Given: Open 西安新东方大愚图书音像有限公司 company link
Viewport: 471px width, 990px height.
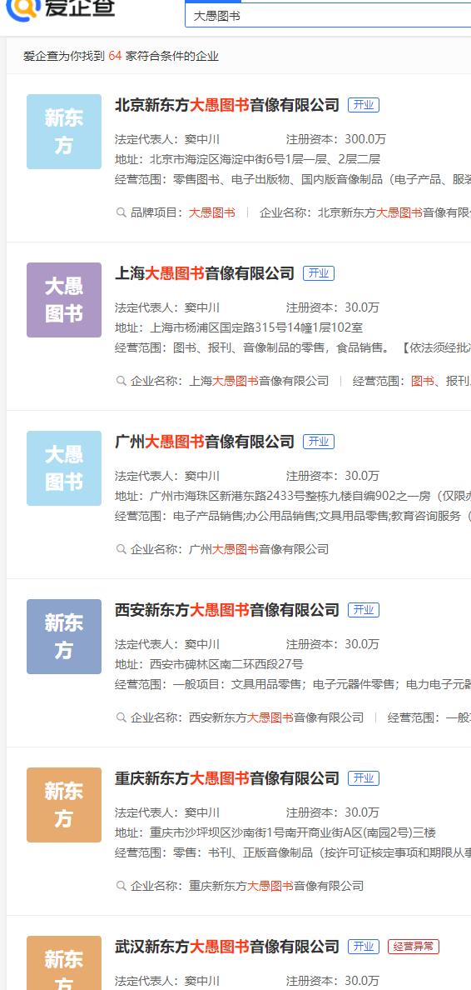Looking at the screenshot, I should (227, 610).
